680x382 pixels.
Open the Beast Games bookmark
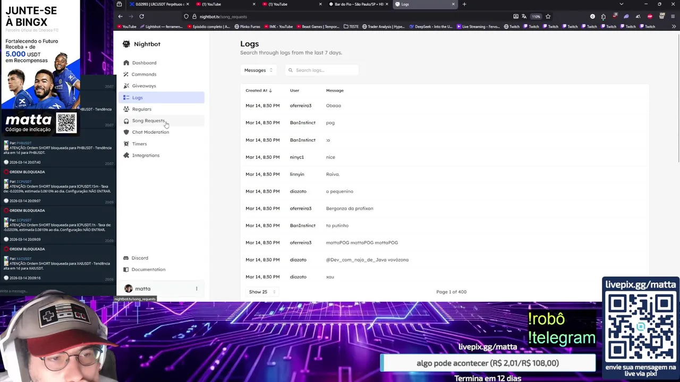click(x=318, y=27)
